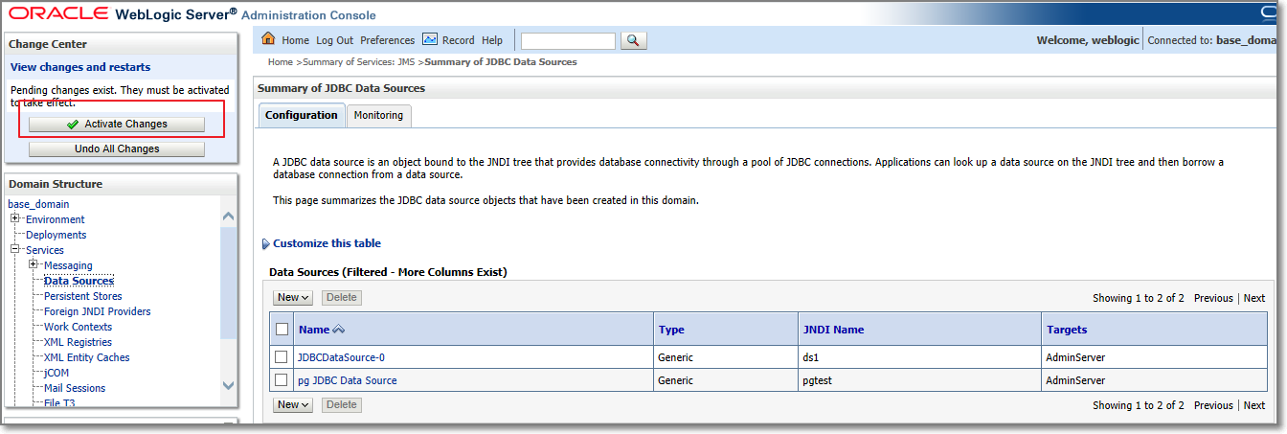Click the Customize this table arrow icon

tap(265, 244)
